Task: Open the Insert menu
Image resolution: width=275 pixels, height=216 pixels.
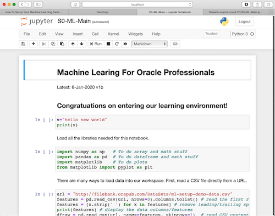Action: point(78,34)
